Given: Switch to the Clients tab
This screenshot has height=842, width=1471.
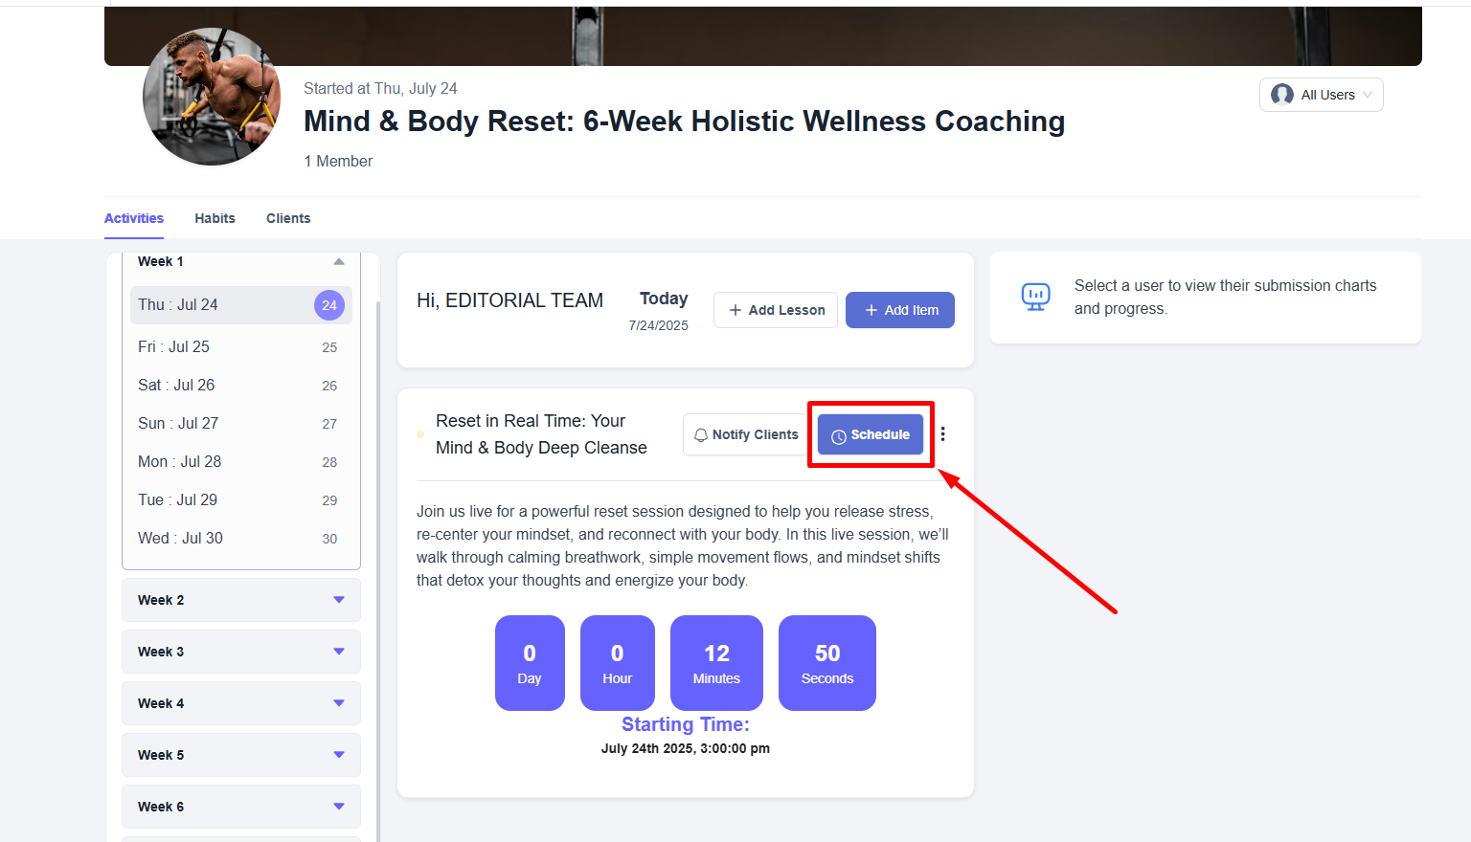Looking at the screenshot, I should point(288,218).
